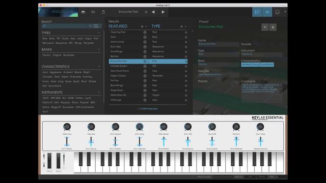This screenshot has height=183, width=326.
Task: Click the Arturia icon on Astral Voices row
Action: click(x=145, y=42)
